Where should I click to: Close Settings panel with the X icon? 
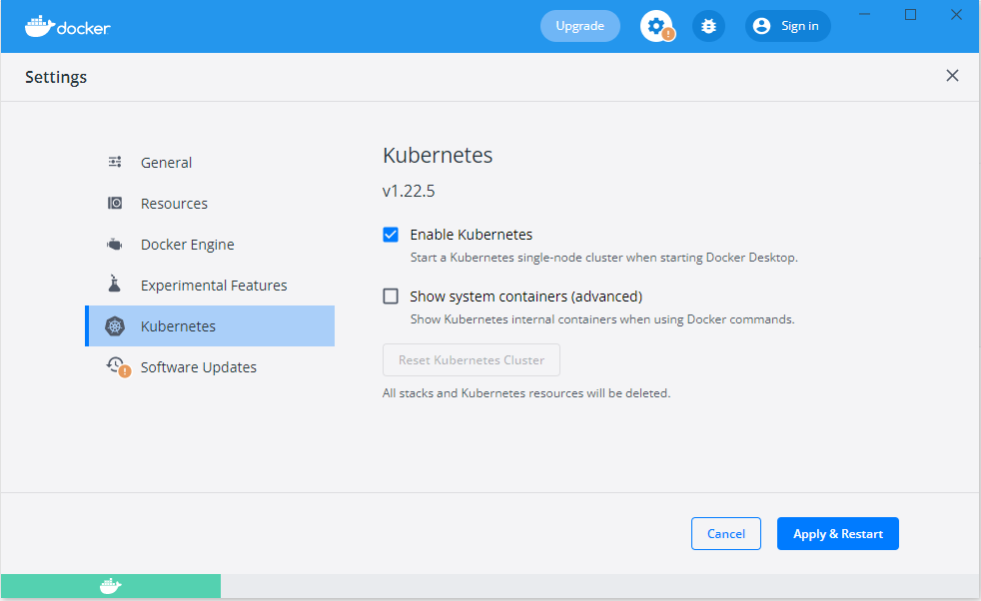pyautogui.click(x=952, y=76)
